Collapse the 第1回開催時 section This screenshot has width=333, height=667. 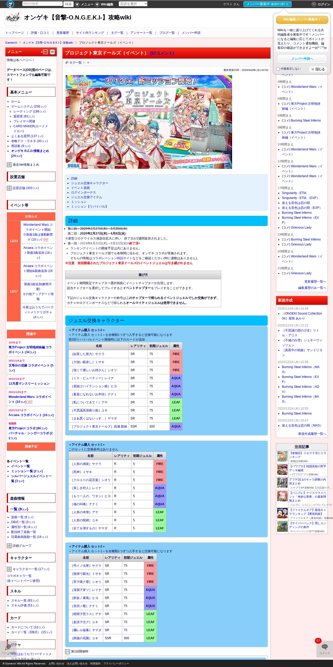pos(67,652)
